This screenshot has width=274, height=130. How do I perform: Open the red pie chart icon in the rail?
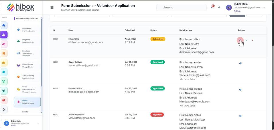pyautogui.click(x=4, y=100)
